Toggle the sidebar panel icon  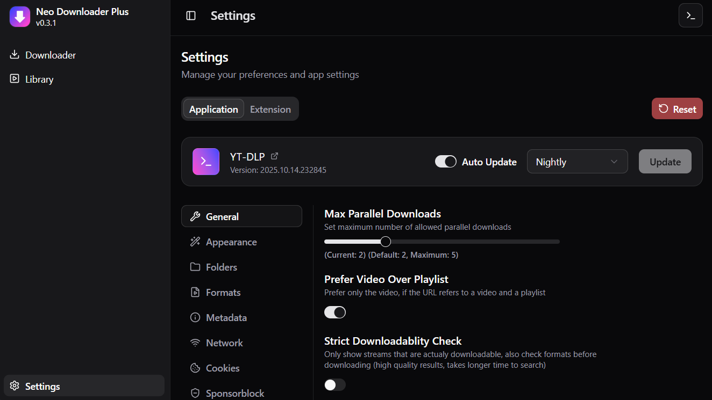click(191, 16)
